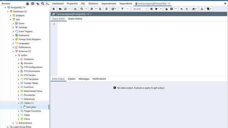Click the Download results icon
This screenshot has width=228, height=128.
tap(202, 9)
